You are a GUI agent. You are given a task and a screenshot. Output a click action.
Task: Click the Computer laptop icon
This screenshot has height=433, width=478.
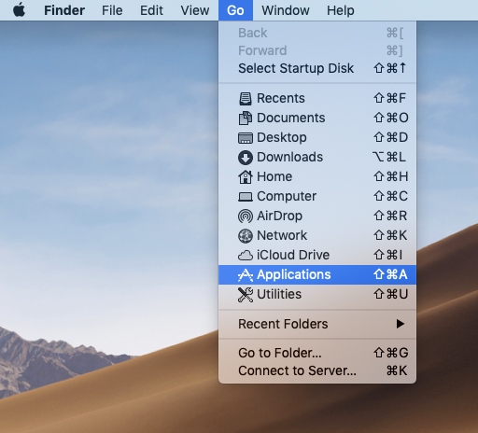246,197
